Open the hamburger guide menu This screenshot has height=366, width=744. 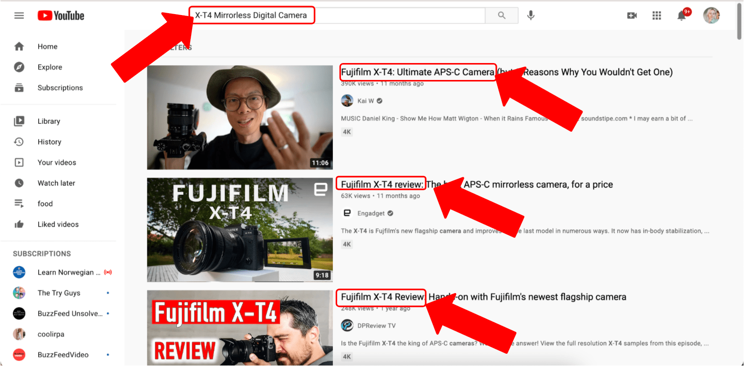click(x=19, y=16)
